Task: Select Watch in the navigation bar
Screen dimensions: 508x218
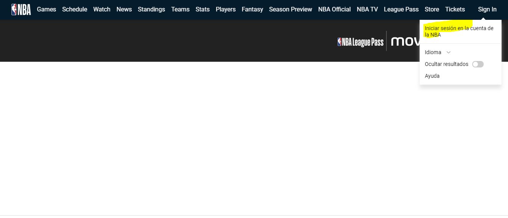Action: pos(102,10)
